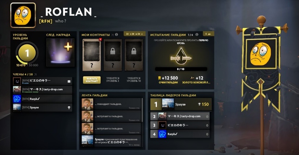Click Spayse invitation accepted feed entry
The height and width of the screenshot is (155, 299).
tap(111, 141)
